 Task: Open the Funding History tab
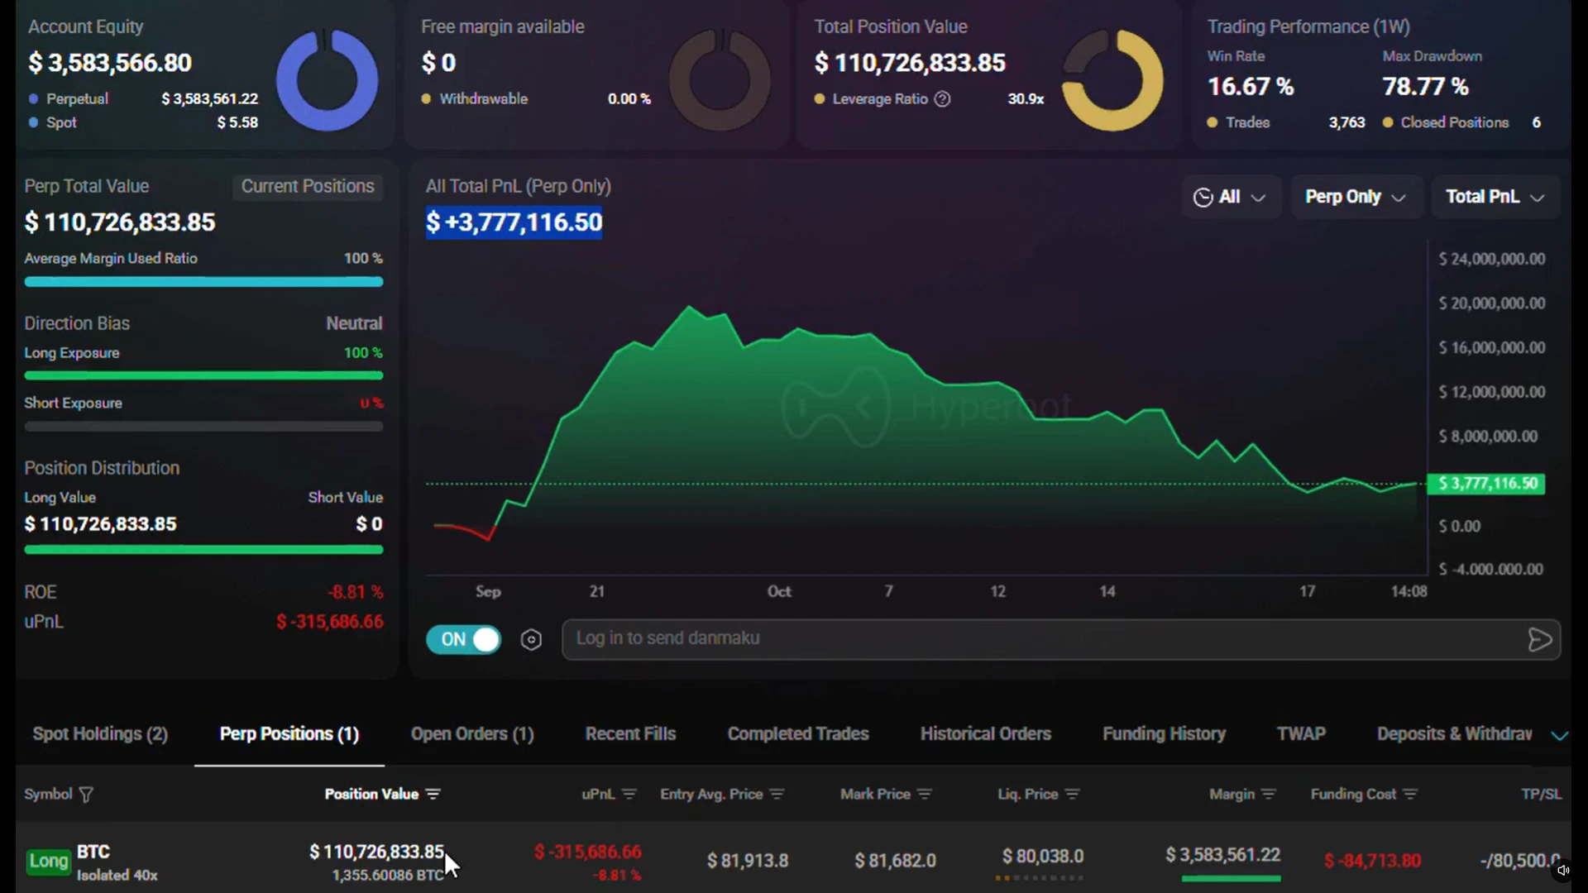coord(1164,734)
